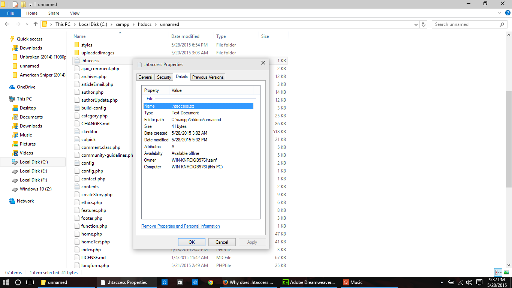Select the styles folder in file list
The width and height of the screenshot is (512, 288).
[87, 45]
